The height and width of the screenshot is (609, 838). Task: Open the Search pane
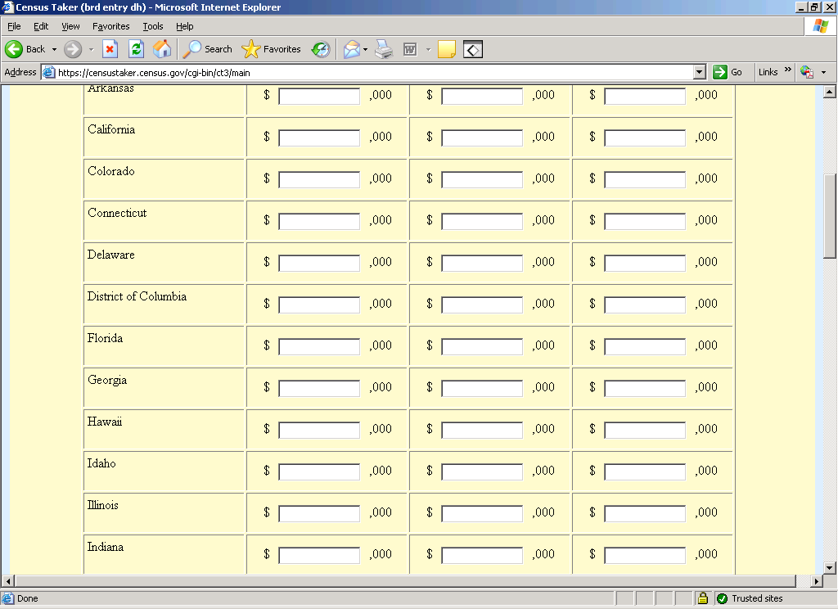208,49
